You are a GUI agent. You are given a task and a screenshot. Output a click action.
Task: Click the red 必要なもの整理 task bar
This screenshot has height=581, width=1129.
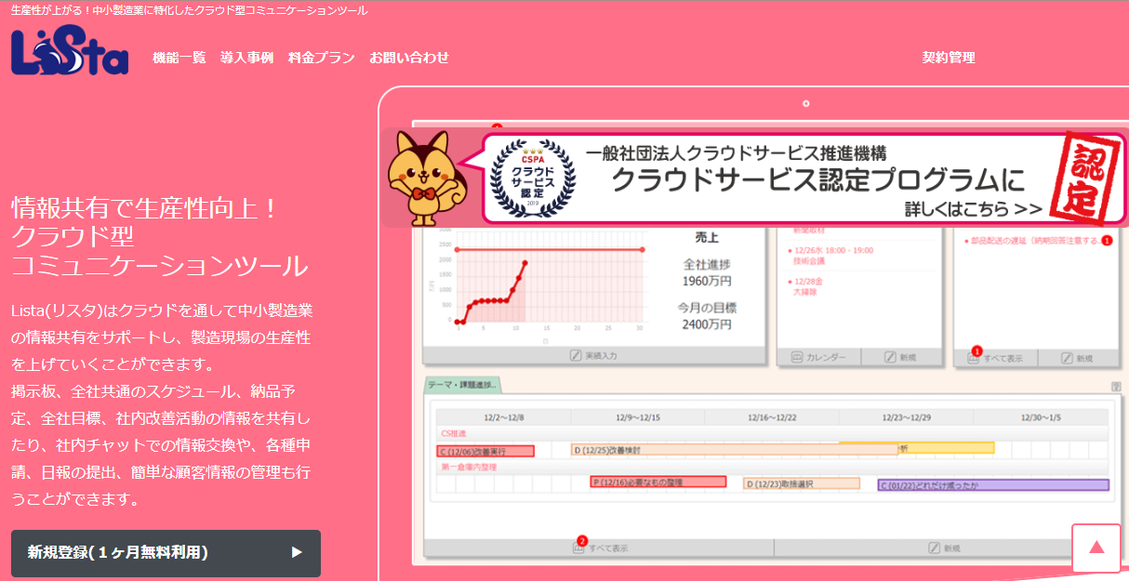click(657, 482)
